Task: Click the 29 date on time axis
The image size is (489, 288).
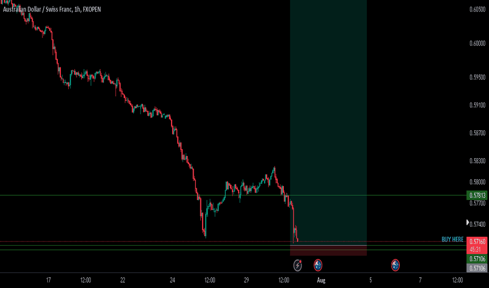Action: click(x=247, y=280)
